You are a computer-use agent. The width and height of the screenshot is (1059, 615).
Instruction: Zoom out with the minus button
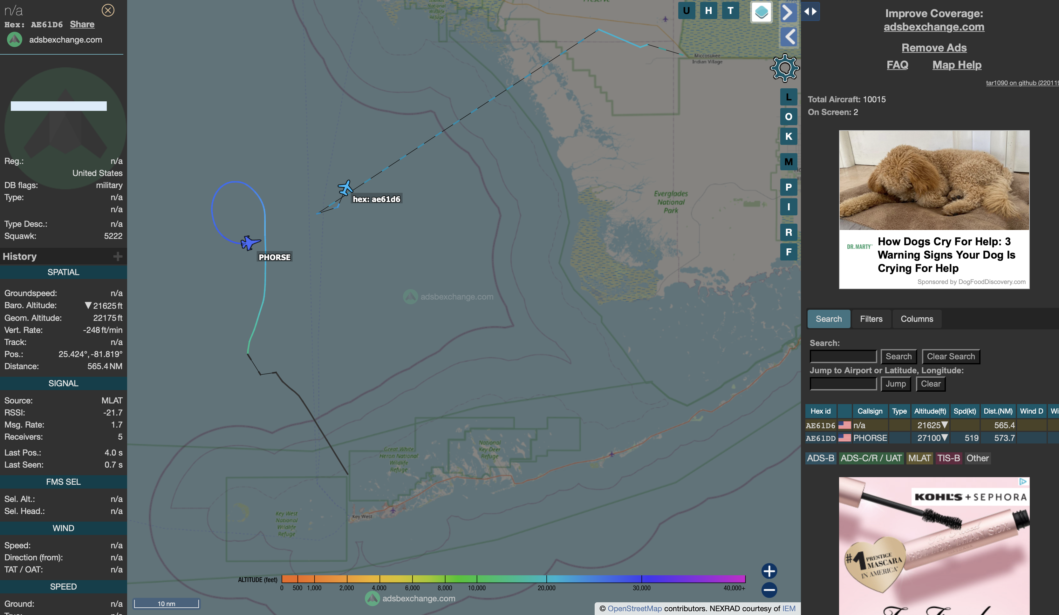pos(769,590)
